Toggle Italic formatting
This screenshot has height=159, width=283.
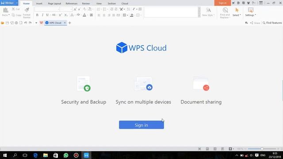pyautogui.click(x=42, y=15)
